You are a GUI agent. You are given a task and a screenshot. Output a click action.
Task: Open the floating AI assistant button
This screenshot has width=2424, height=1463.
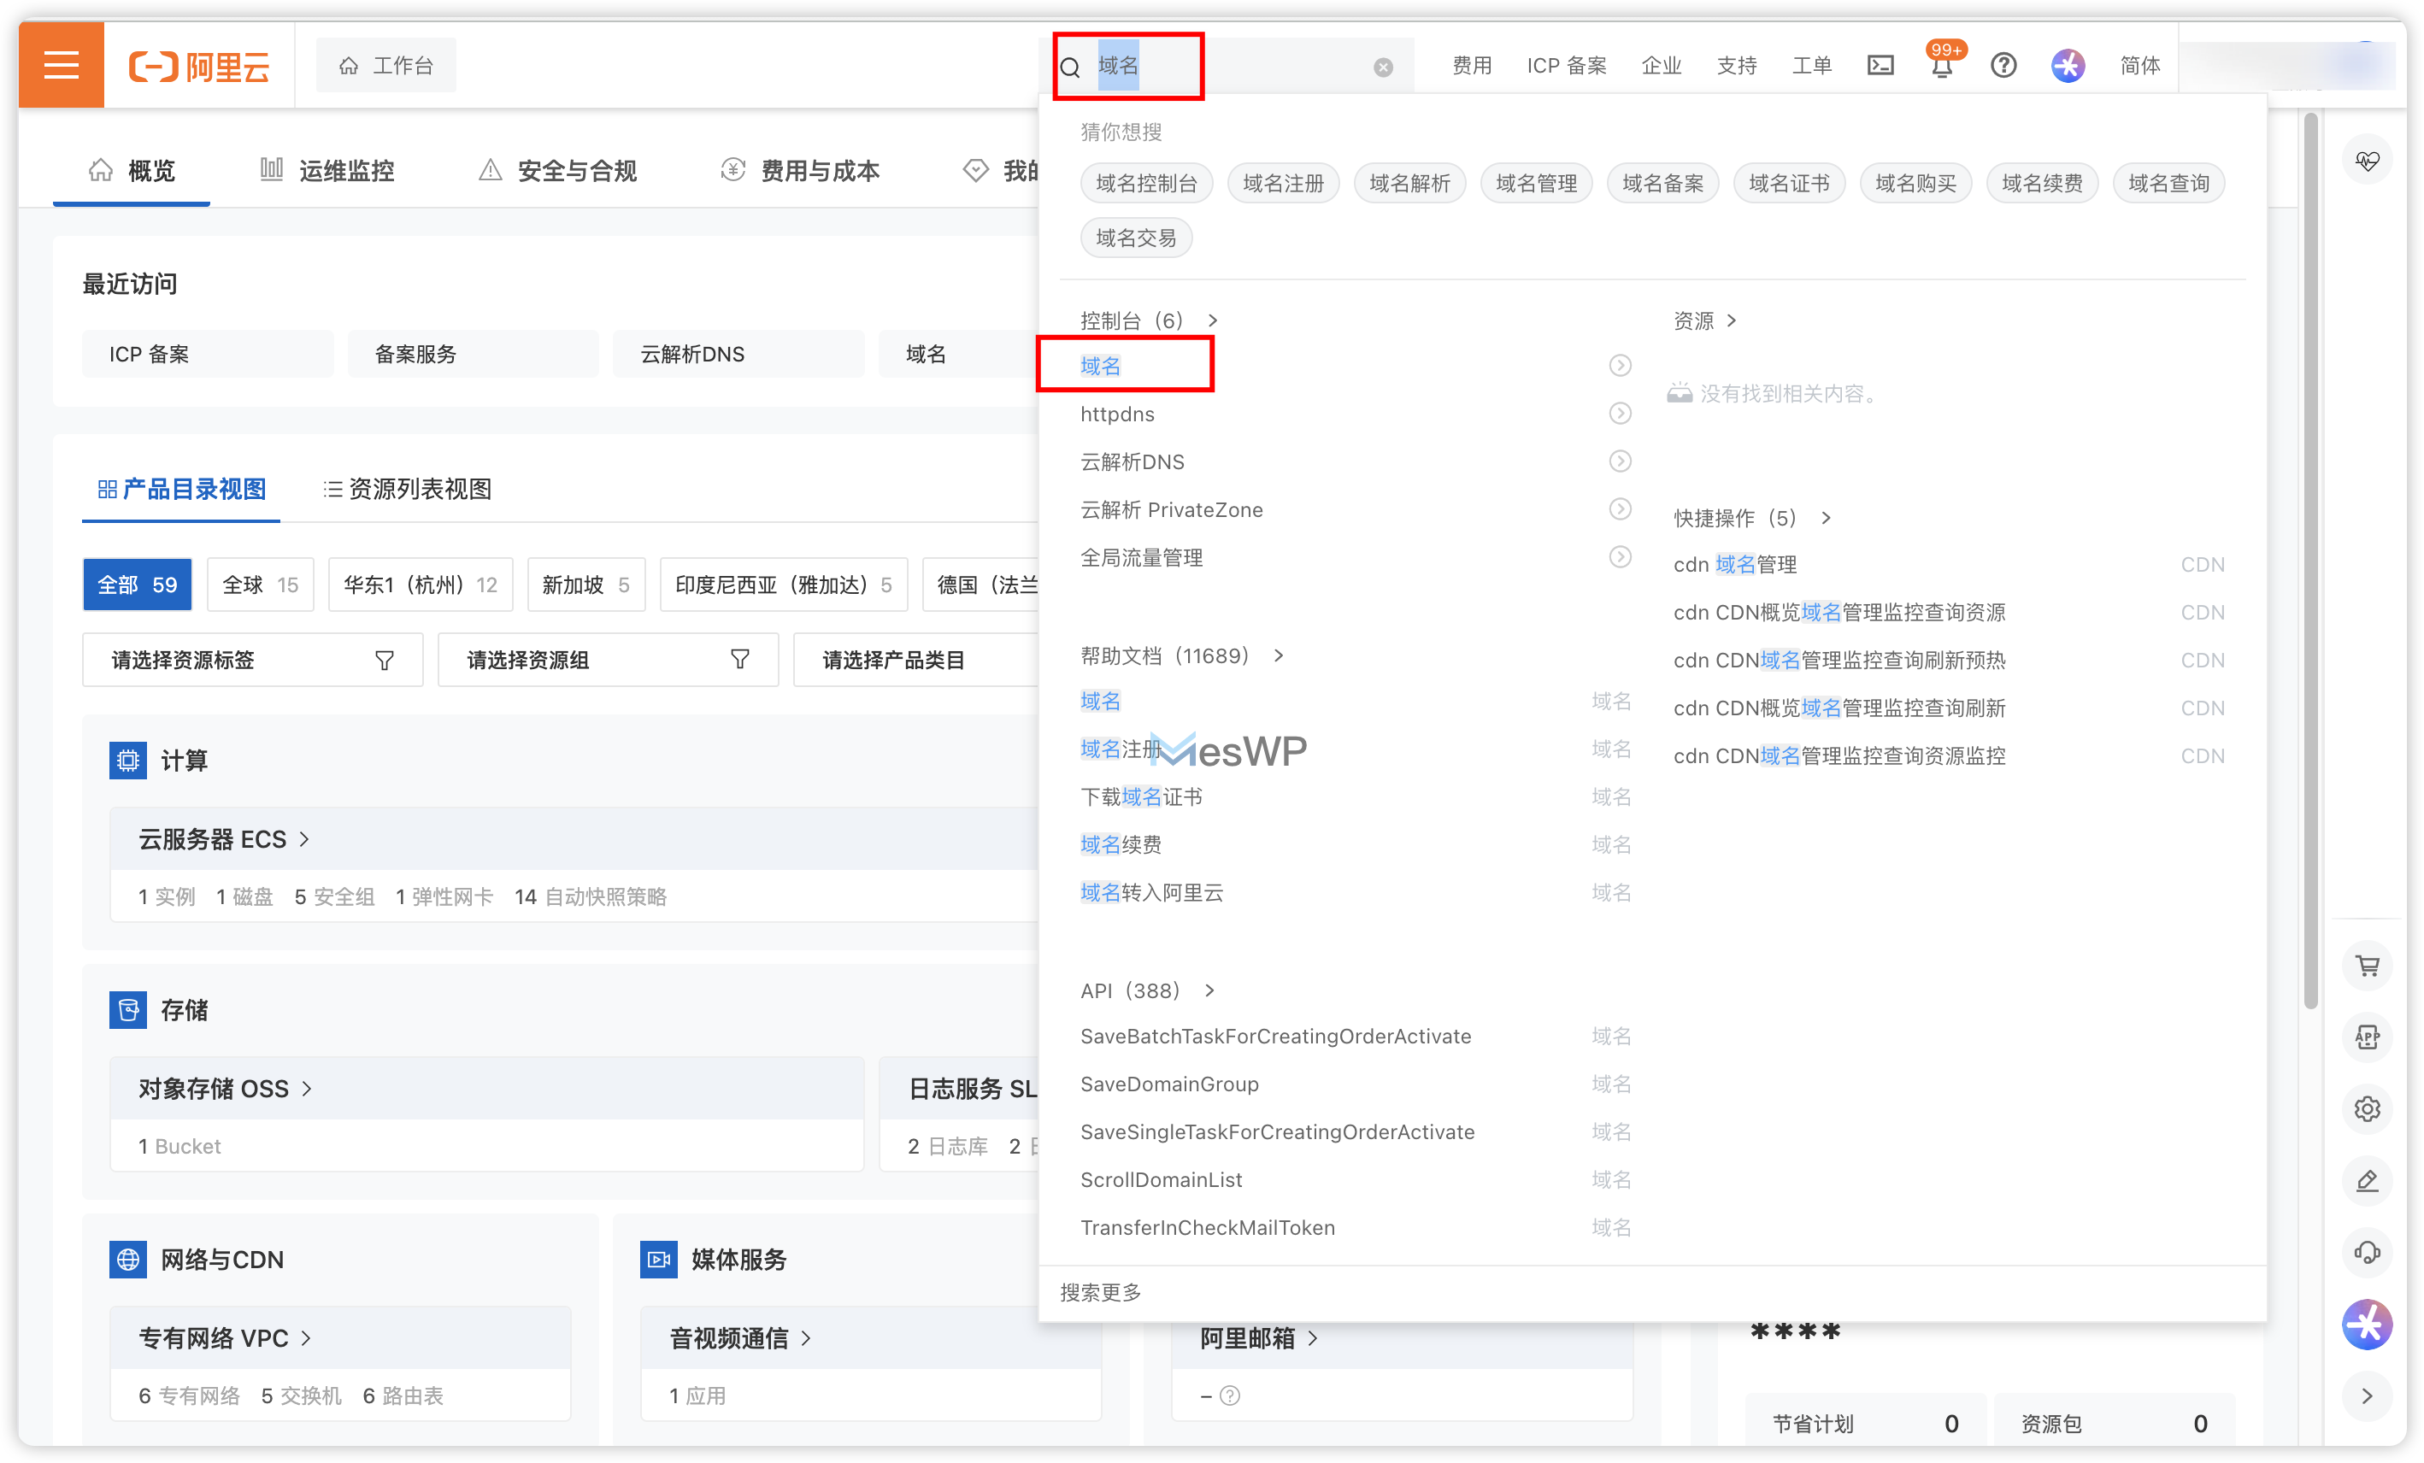point(2367,1325)
